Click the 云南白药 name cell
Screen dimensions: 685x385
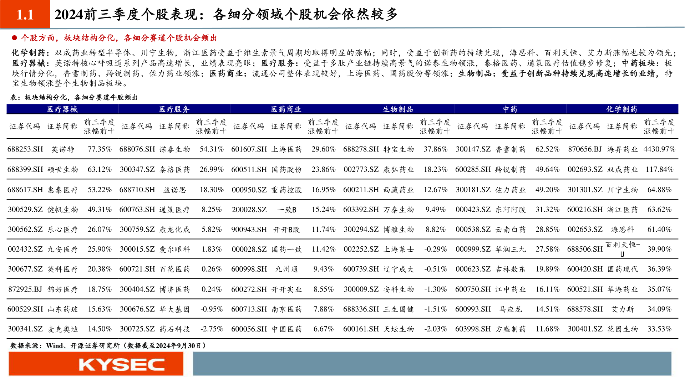coord(511,230)
